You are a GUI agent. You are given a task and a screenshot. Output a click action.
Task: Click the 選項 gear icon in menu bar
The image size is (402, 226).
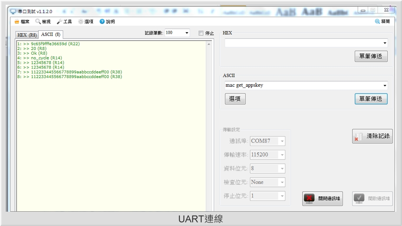coord(81,21)
